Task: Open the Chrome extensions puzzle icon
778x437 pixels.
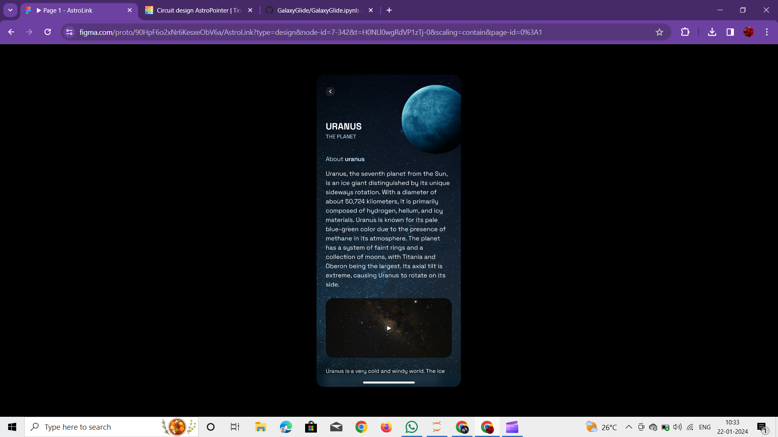Action: 685,32
